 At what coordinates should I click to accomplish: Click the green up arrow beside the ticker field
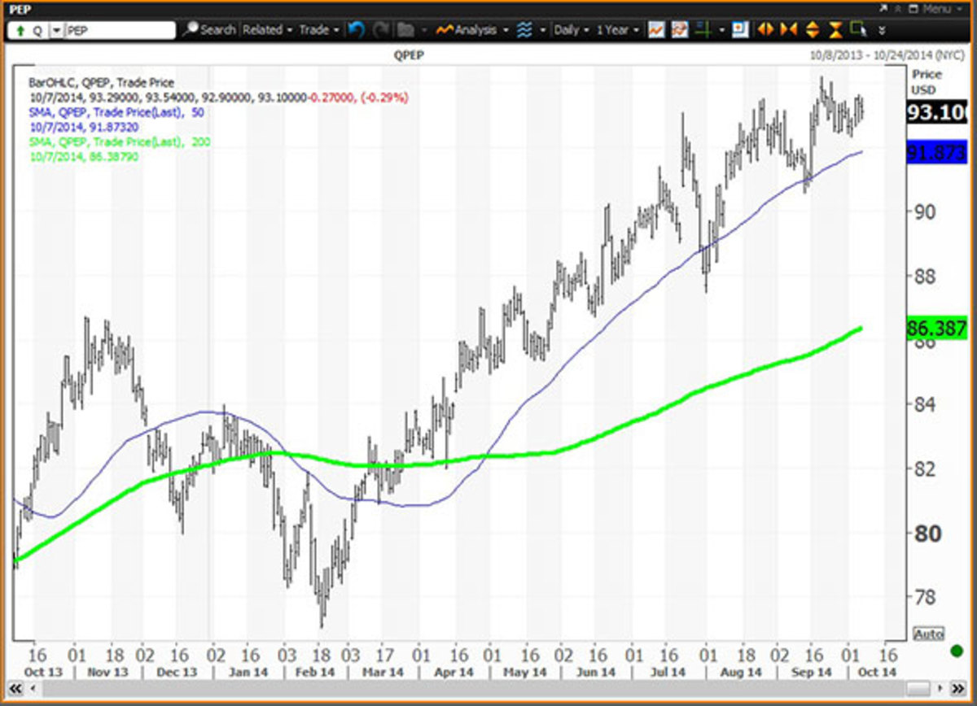coord(20,29)
